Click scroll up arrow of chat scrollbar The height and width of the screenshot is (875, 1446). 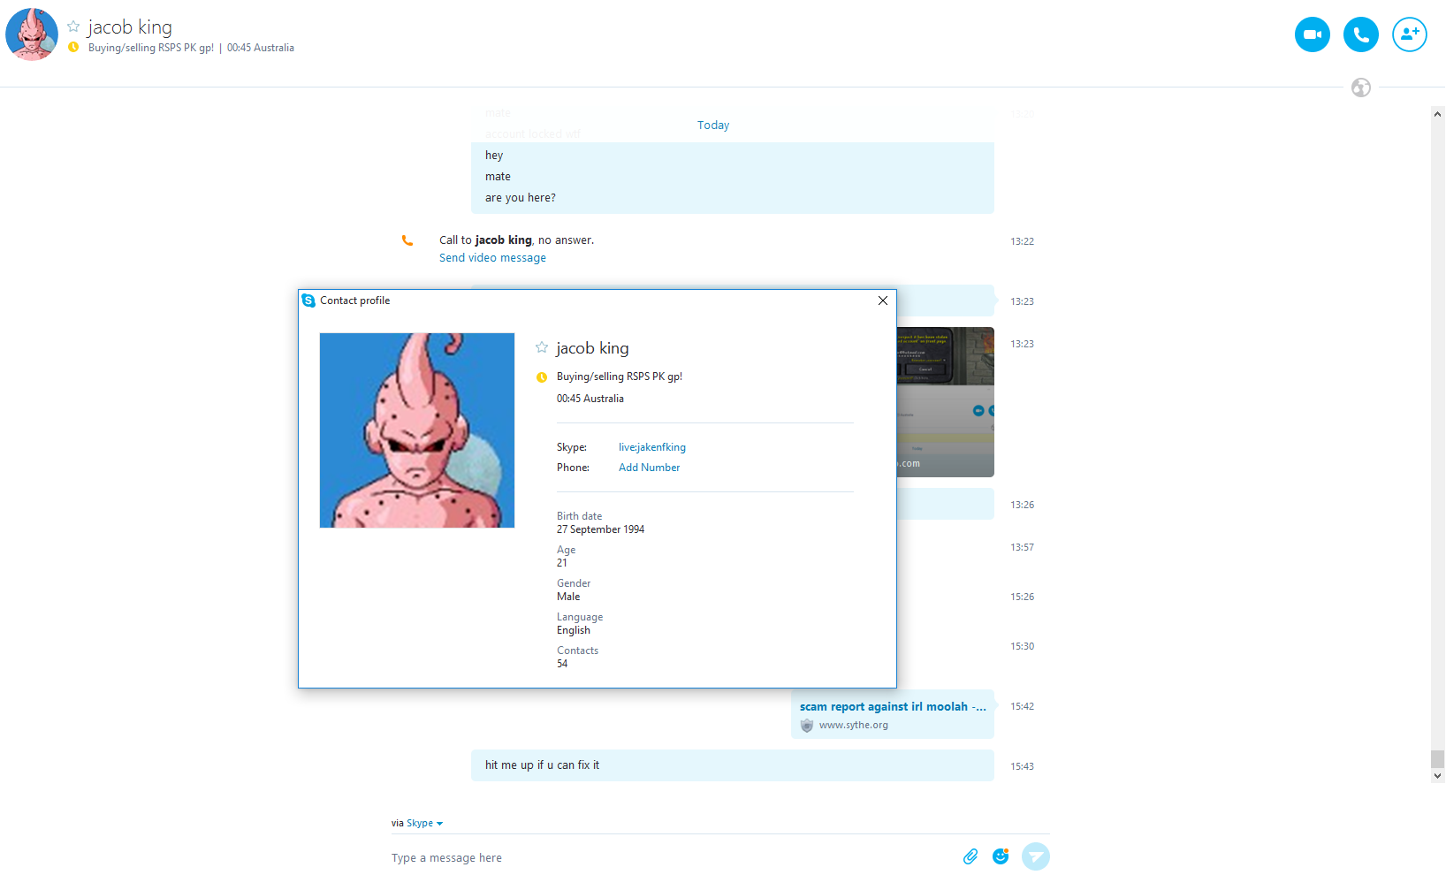coord(1438,114)
